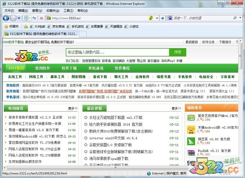Open the 常用软件 navigation tab

point(43,68)
